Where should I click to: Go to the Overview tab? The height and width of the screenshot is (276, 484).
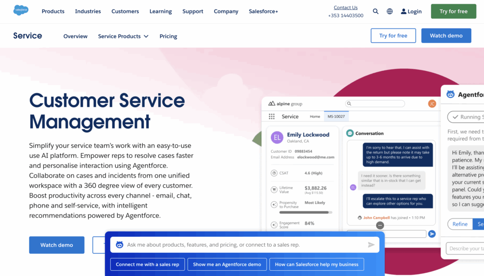click(75, 36)
